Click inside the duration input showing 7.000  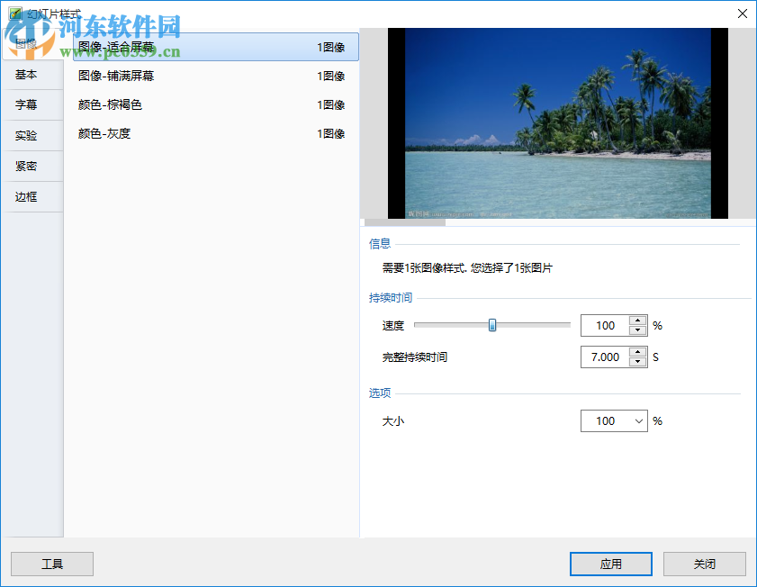pyautogui.click(x=605, y=357)
